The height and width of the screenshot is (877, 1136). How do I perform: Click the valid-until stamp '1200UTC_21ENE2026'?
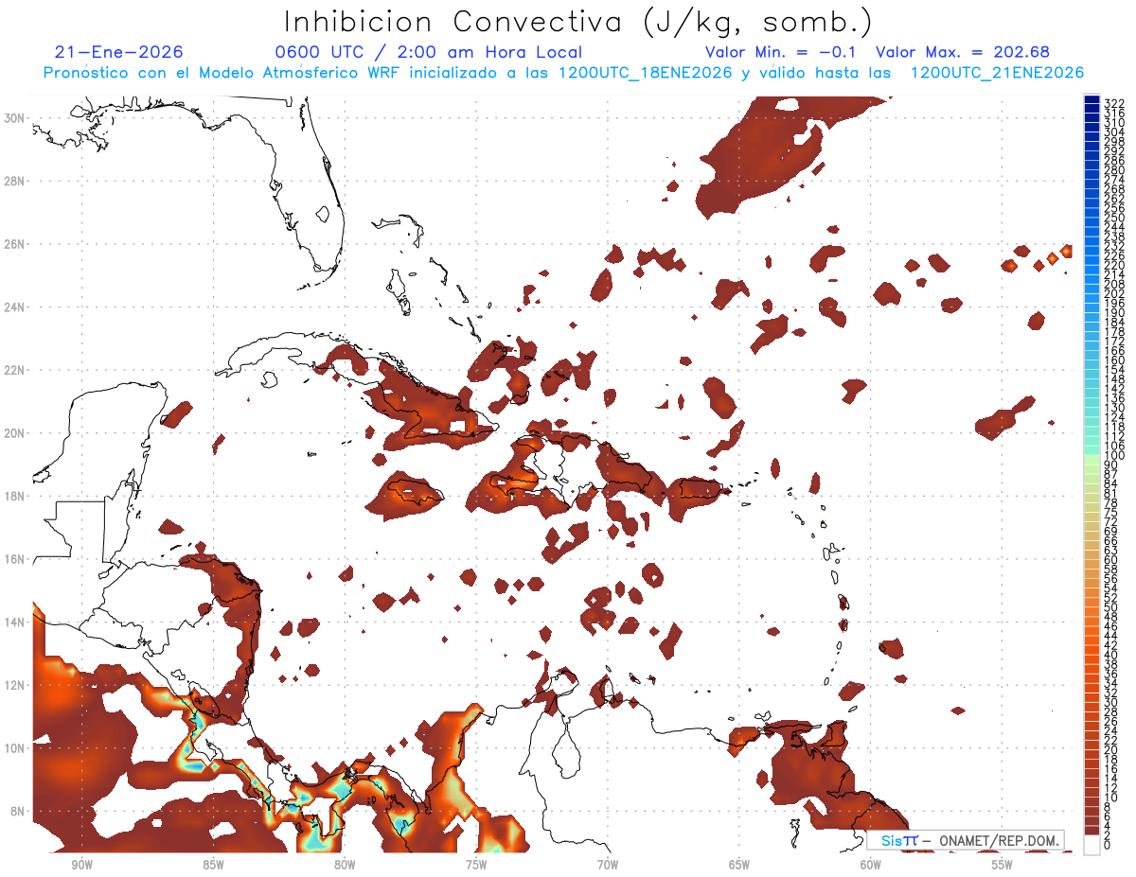(x=997, y=73)
